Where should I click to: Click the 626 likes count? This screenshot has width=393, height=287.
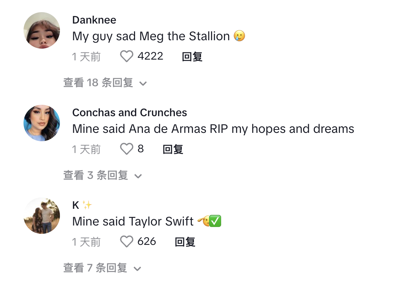(147, 241)
